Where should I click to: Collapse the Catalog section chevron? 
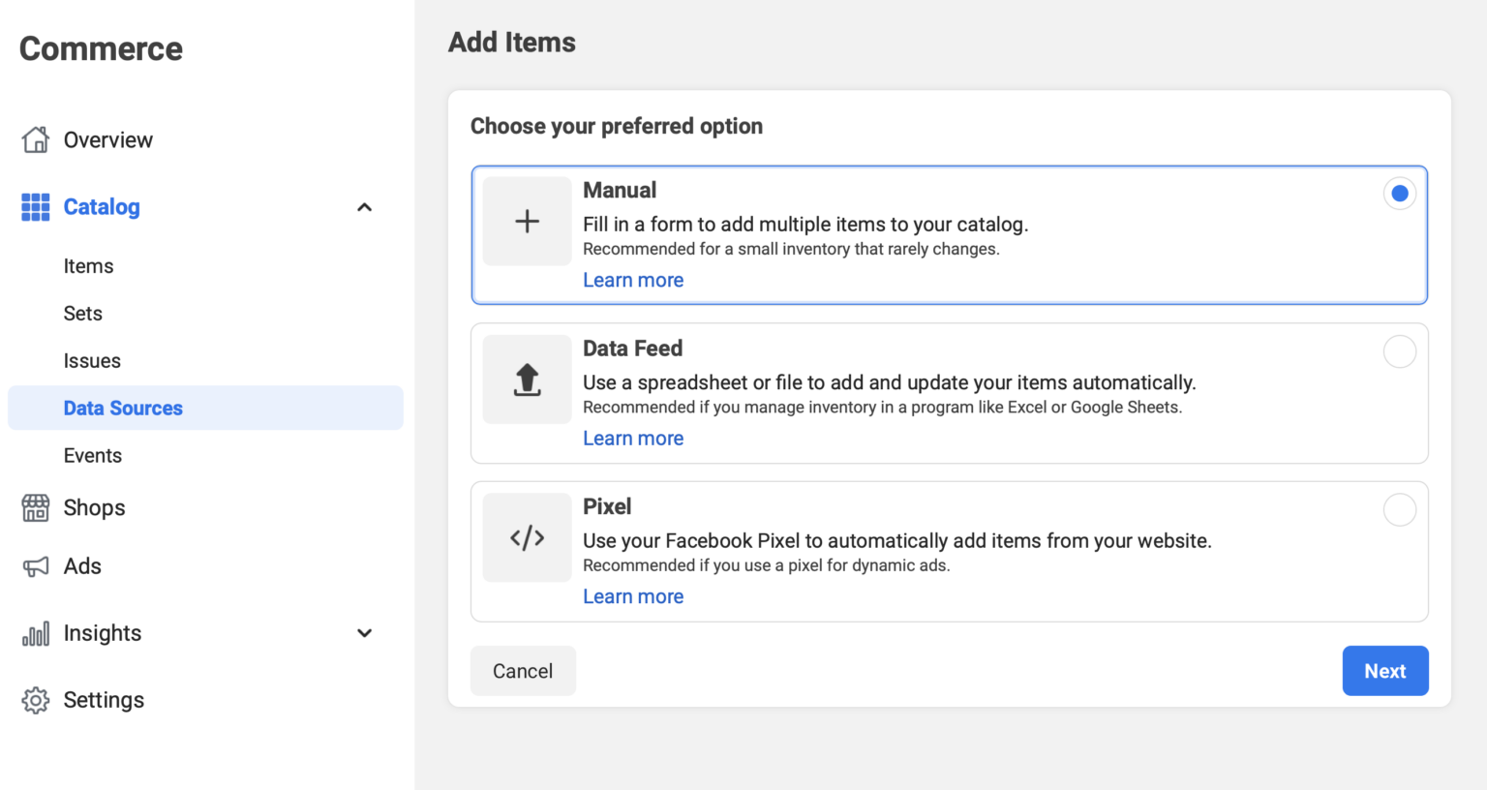365,207
